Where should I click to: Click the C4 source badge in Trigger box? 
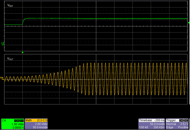181,121
